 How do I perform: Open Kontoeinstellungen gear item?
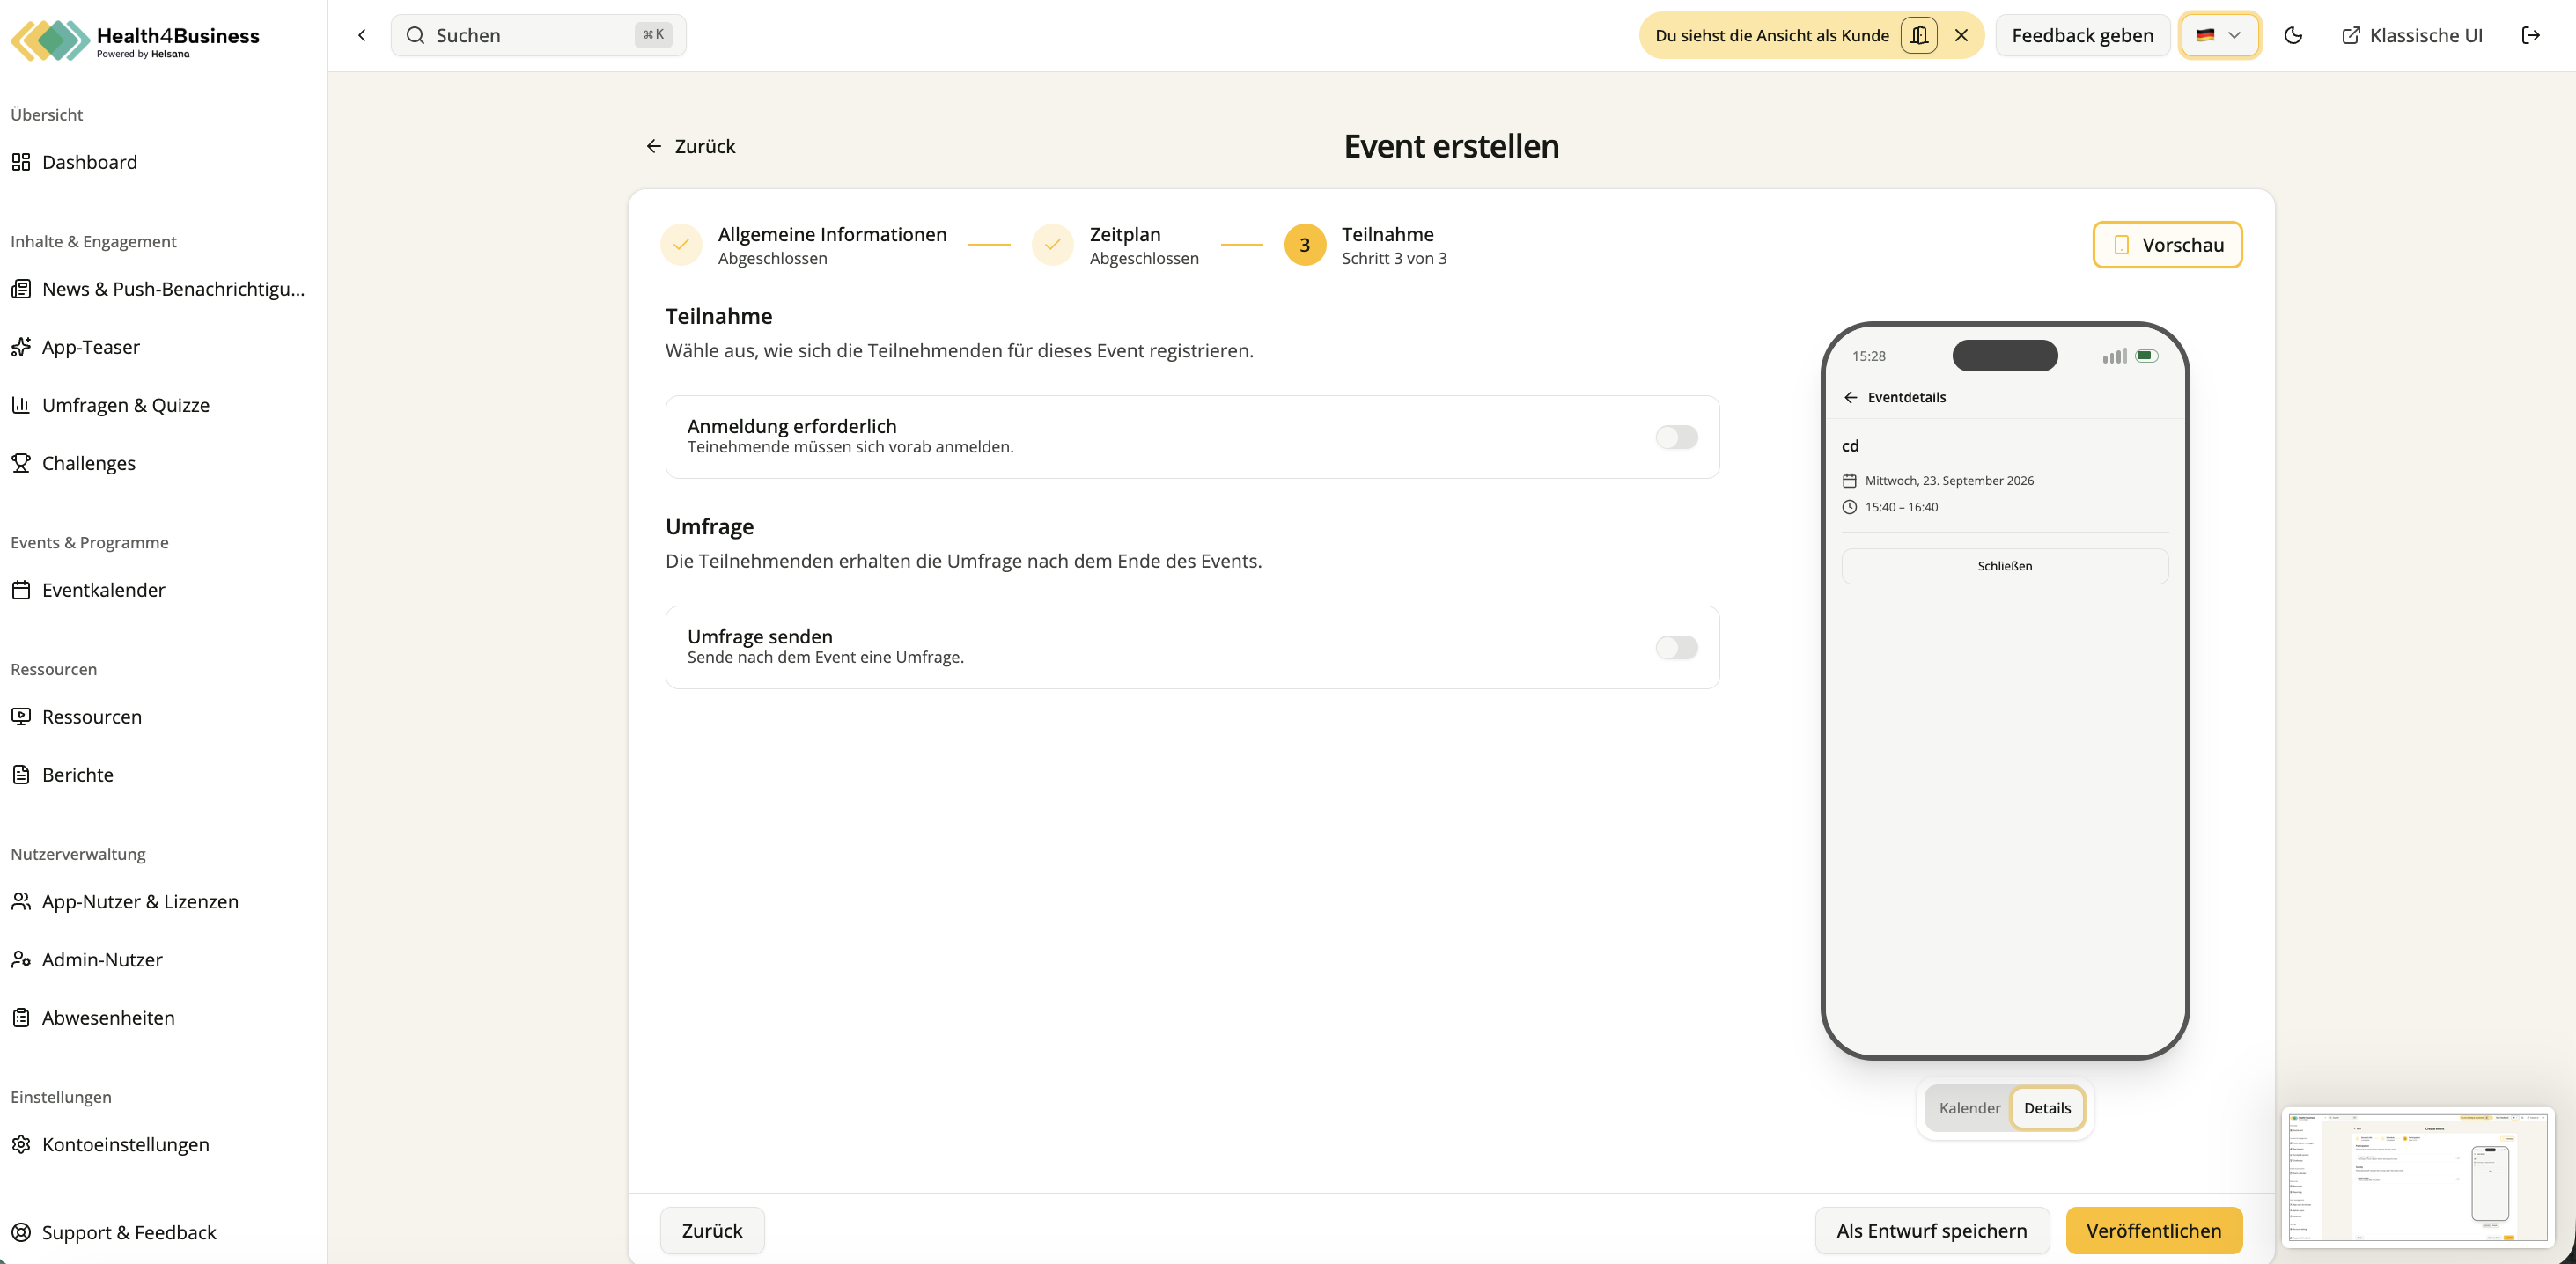tap(125, 1144)
